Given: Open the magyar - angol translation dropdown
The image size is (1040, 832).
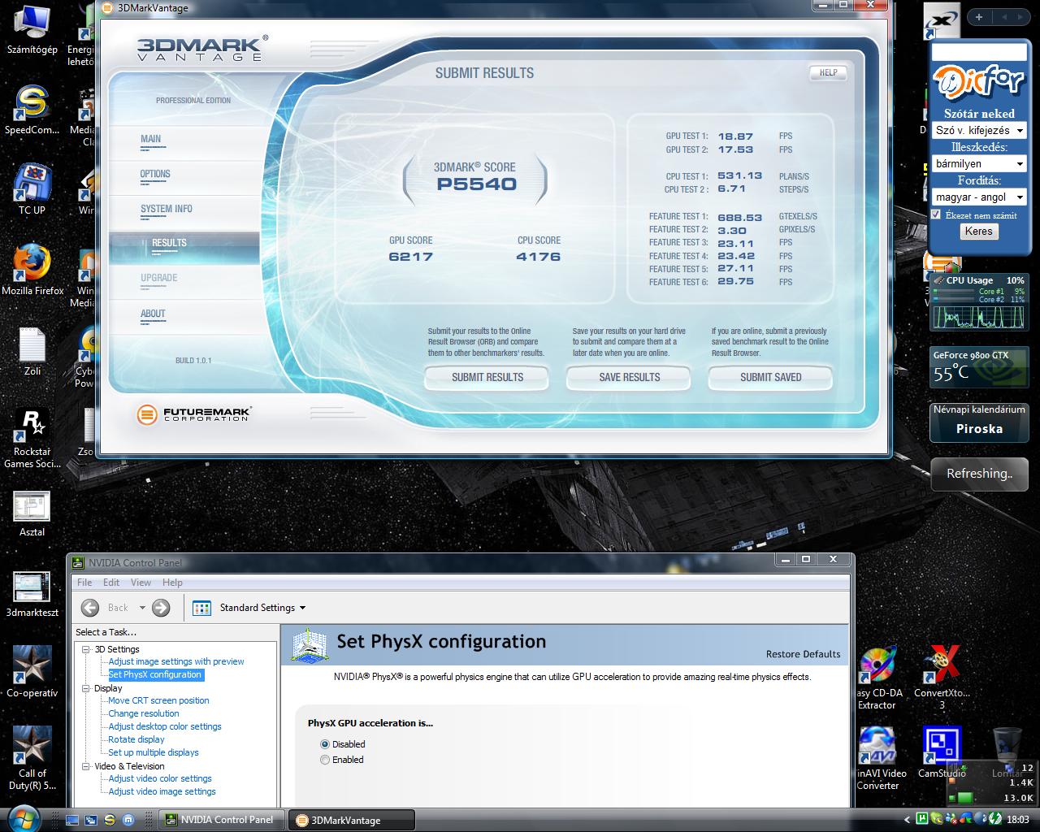Looking at the screenshot, I should (x=979, y=197).
